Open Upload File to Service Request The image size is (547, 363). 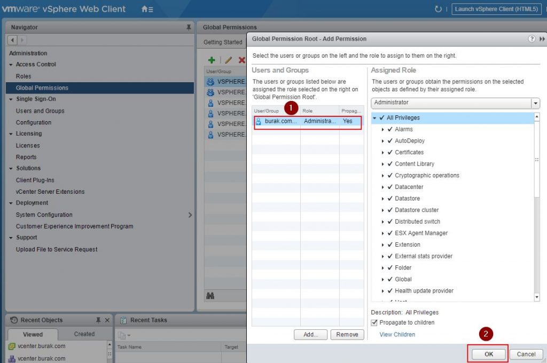57,249
